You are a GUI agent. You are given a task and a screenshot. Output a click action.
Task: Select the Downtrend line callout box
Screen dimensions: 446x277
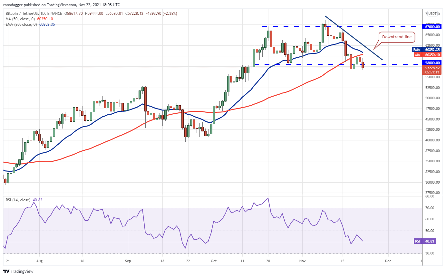tap(397, 37)
